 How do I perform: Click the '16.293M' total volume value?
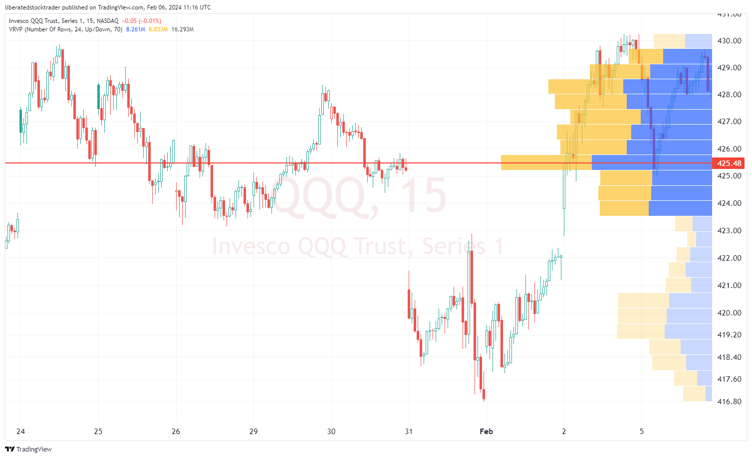(x=183, y=29)
